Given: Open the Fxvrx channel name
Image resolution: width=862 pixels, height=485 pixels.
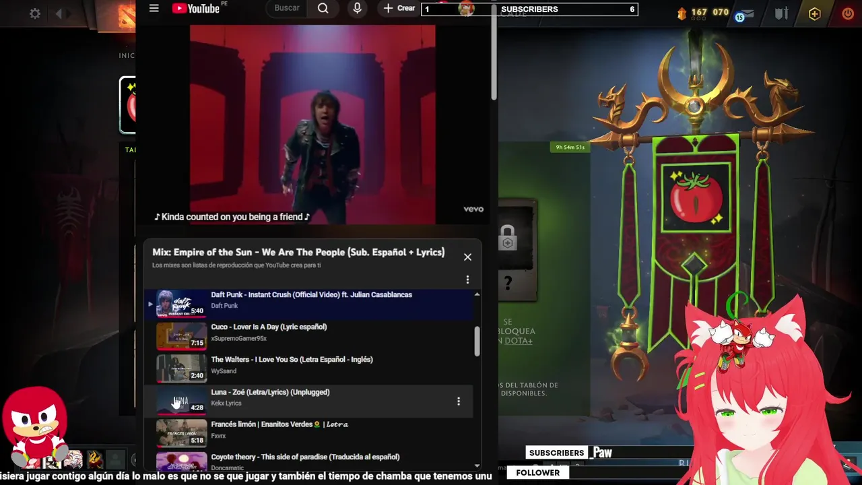Looking at the screenshot, I should click(x=218, y=436).
